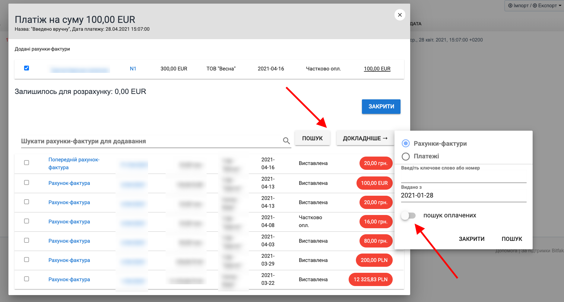Select the Рахунки-фактури radio option
This screenshot has height=302, width=564.
[406, 144]
